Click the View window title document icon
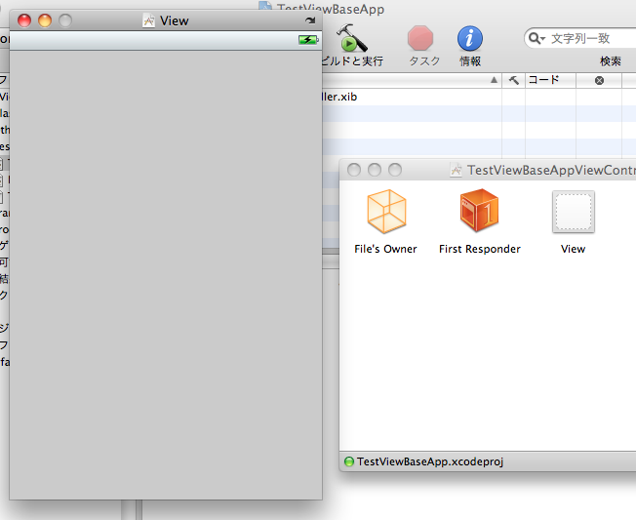The width and height of the screenshot is (636, 520). (149, 20)
